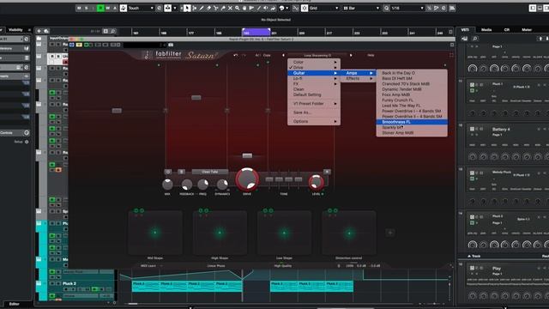Go to previous Saturn preset arrow
549x309 pixels.
(x=283, y=55)
